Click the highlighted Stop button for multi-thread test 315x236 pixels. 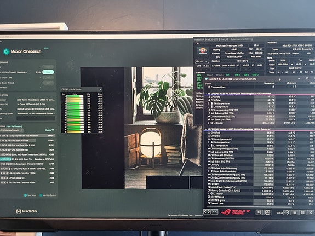pyautogui.click(x=48, y=72)
